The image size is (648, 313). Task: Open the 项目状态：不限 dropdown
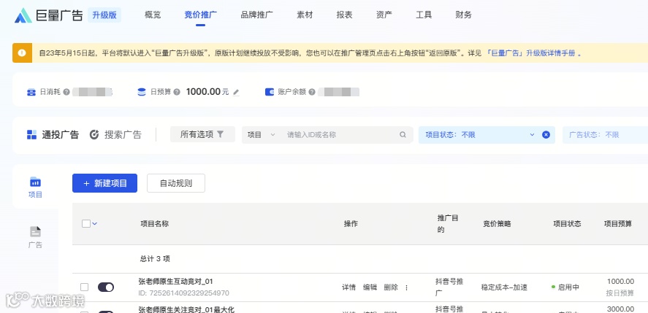pos(487,135)
